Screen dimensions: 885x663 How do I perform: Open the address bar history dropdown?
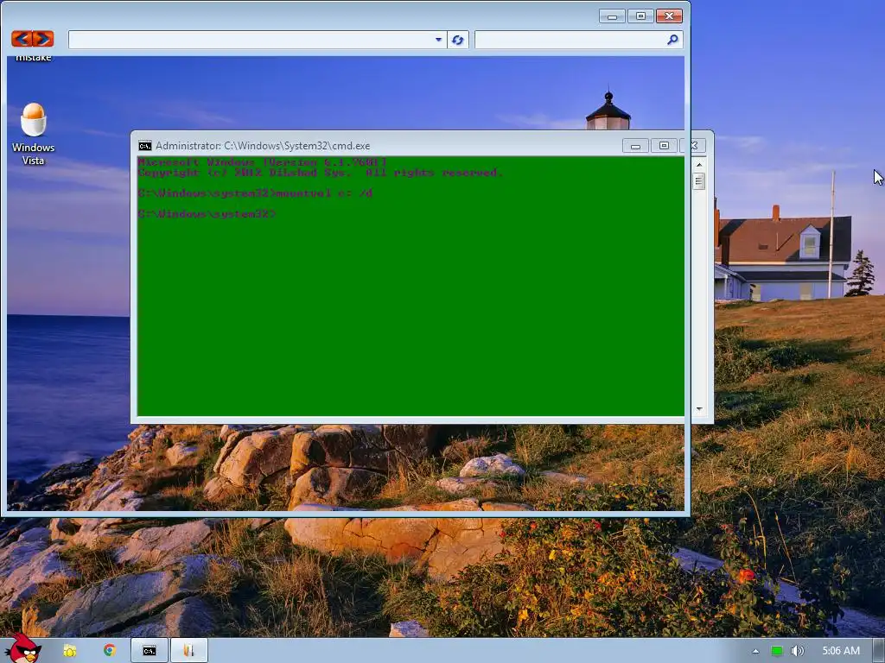coord(438,40)
